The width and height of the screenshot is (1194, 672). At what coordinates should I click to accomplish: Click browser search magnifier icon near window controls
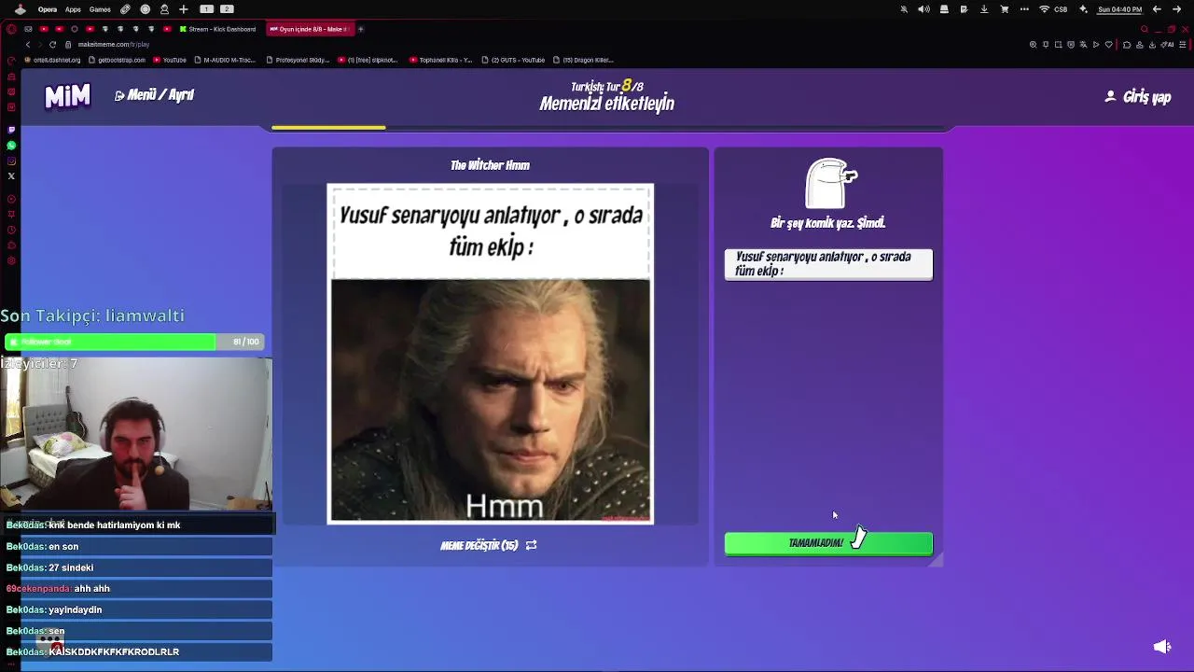1145,29
